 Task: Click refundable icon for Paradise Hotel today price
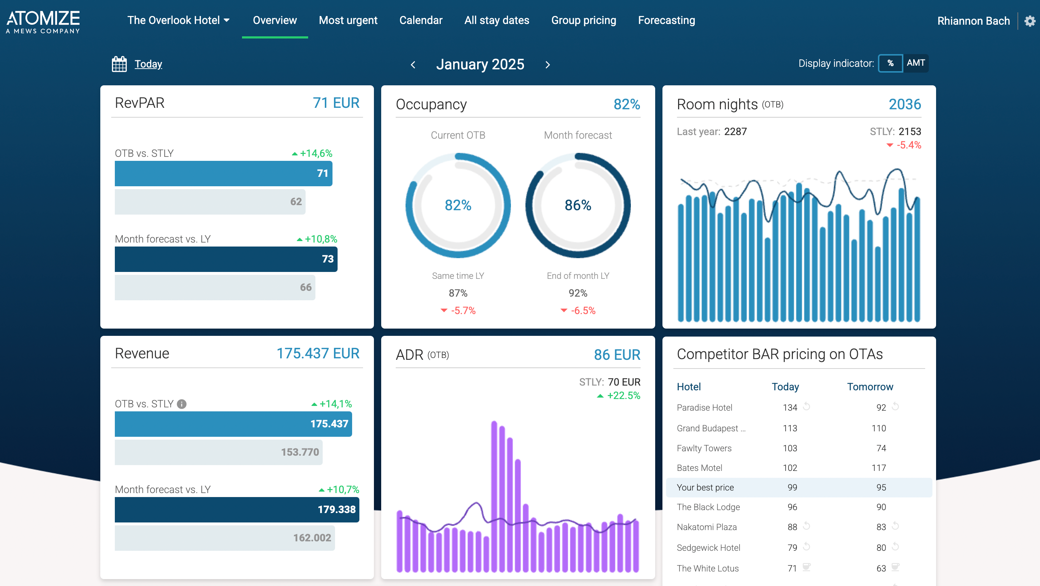pos(806,406)
